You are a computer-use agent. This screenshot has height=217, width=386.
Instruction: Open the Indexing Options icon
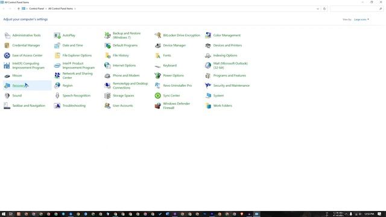point(208,55)
